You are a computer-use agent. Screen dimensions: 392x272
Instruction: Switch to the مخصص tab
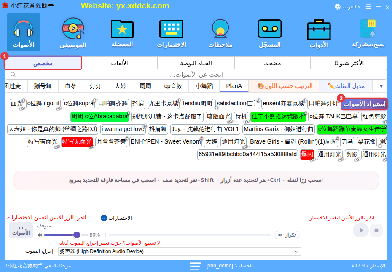[43, 63]
